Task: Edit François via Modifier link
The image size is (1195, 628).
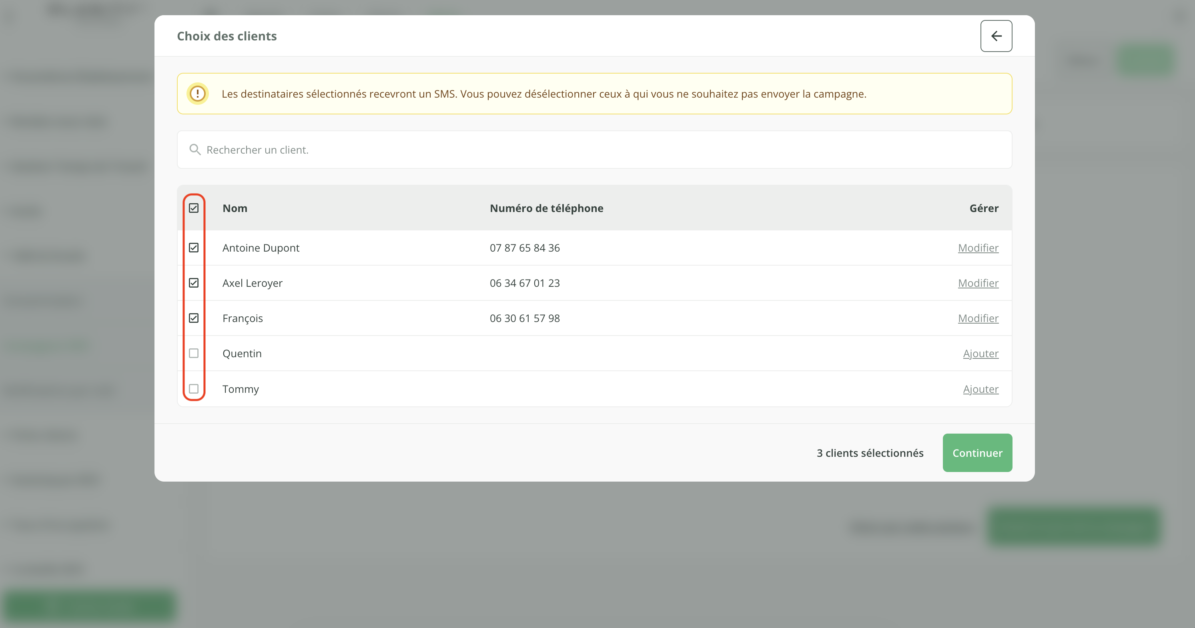Action: (978, 318)
